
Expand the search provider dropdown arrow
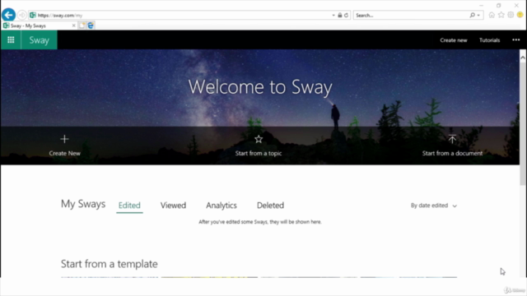[x=478, y=16]
